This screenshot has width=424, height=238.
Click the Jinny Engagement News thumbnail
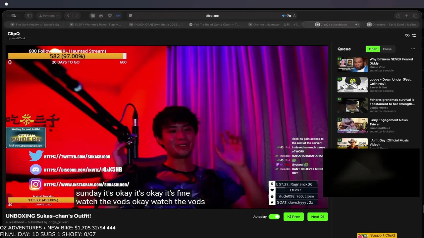[x=352, y=126]
